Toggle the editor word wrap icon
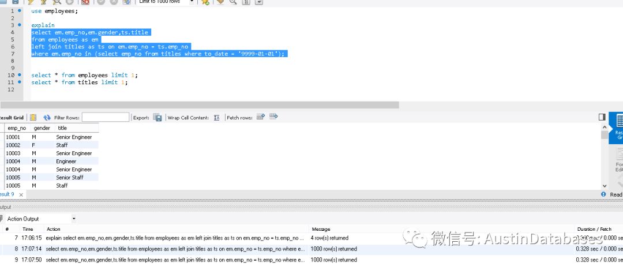The height and width of the screenshot is (266, 623). click(x=258, y=2)
